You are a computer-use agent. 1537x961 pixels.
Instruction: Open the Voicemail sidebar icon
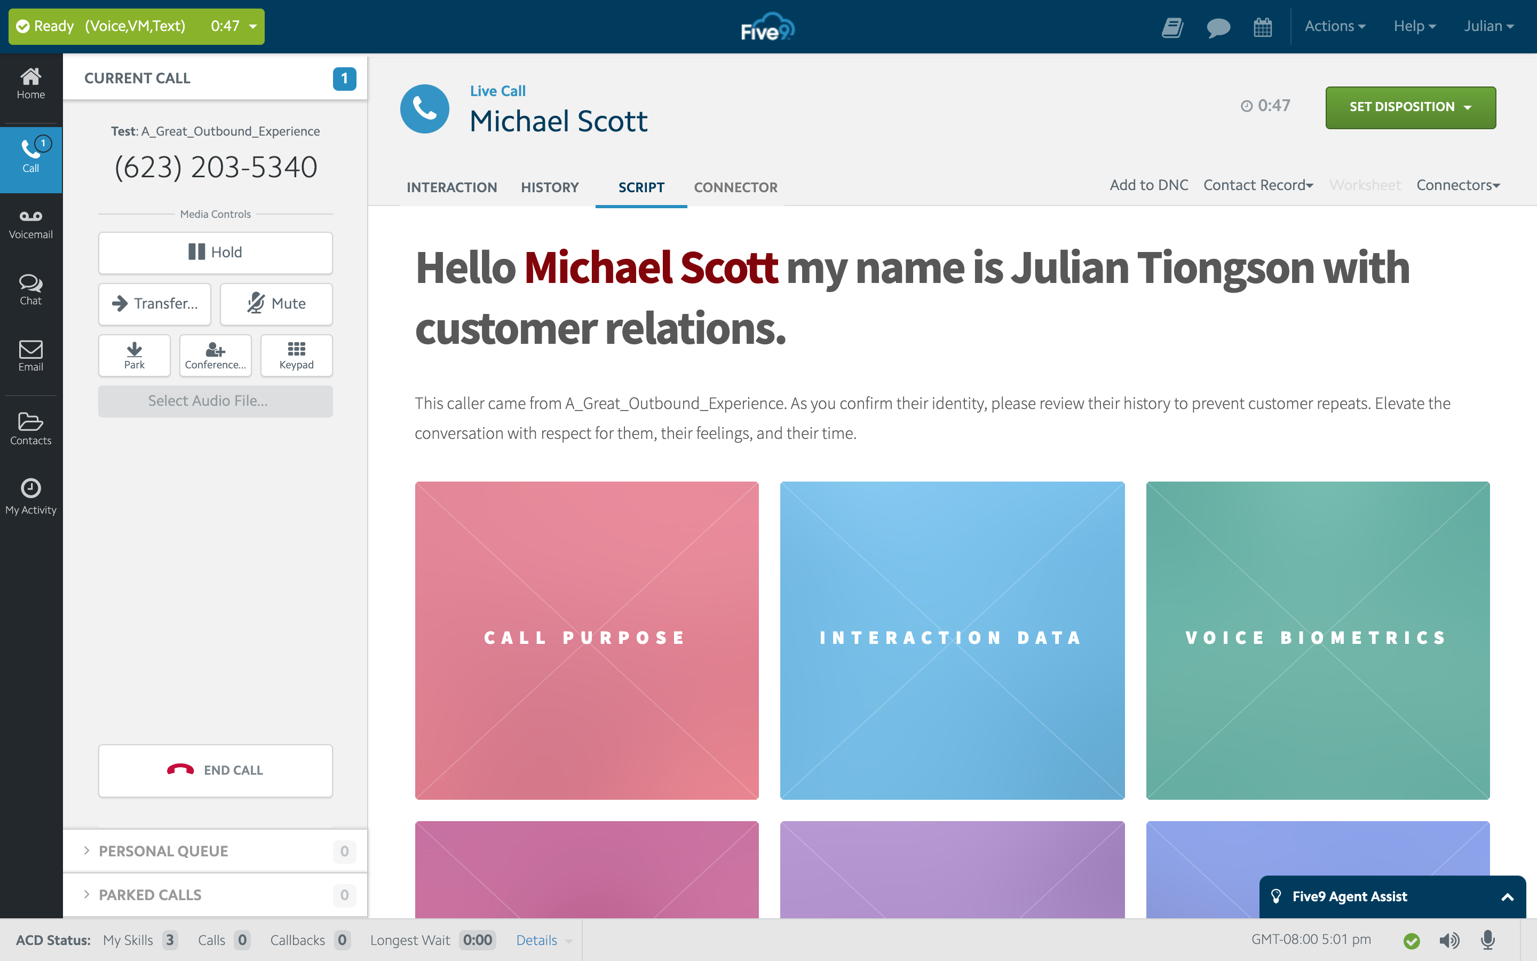30,224
